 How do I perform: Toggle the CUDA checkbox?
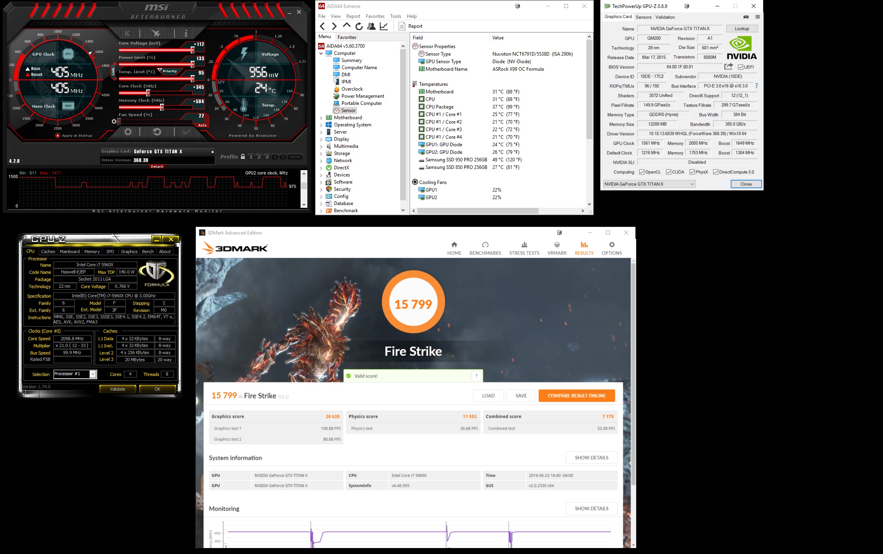668,172
